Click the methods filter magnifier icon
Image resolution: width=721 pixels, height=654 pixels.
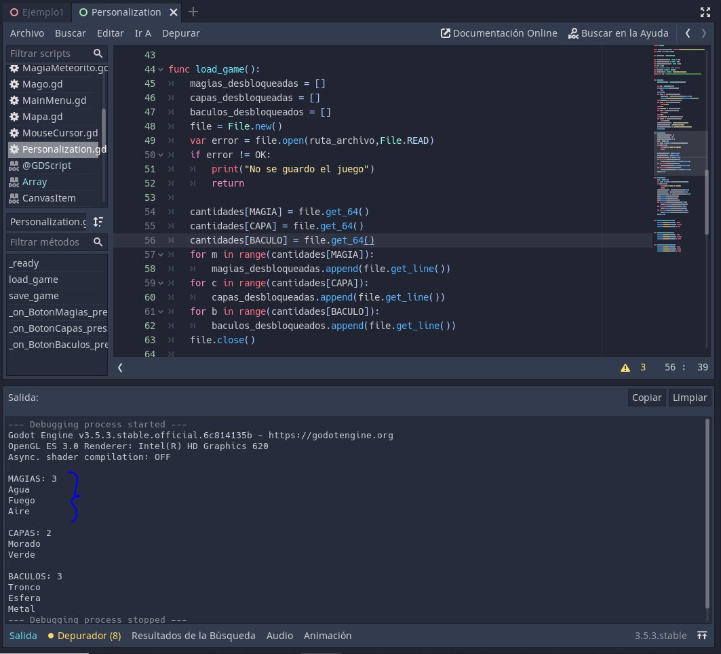[x=98, y=242]
